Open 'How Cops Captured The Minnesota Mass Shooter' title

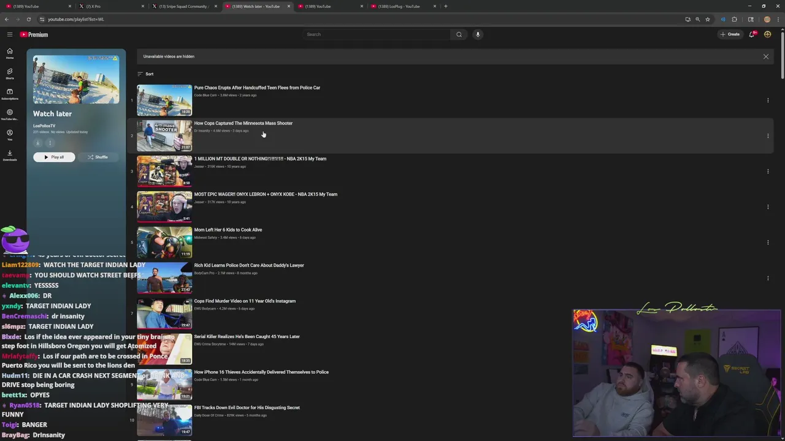click(x=243, y=123)
